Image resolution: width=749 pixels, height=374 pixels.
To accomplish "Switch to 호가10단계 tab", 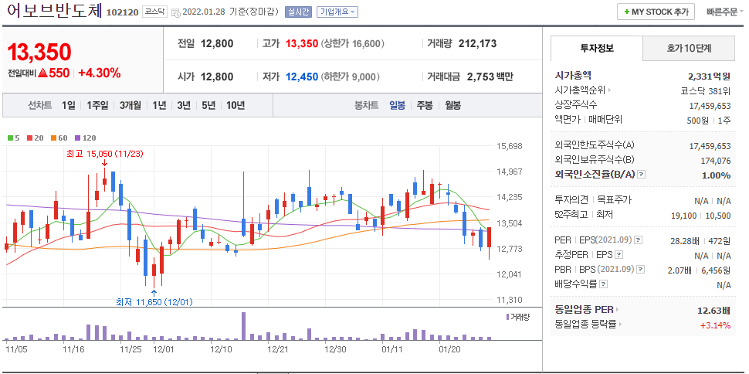I will (689, 48).
